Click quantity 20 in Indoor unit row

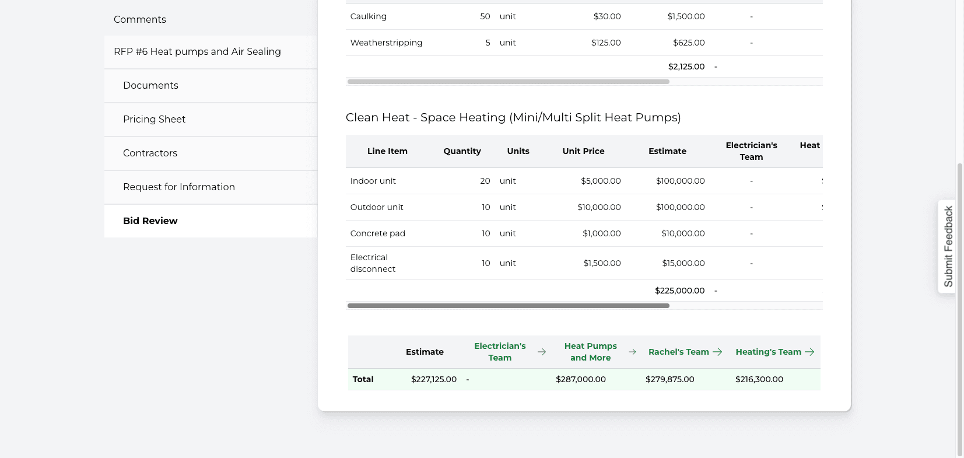click(485, 181)
